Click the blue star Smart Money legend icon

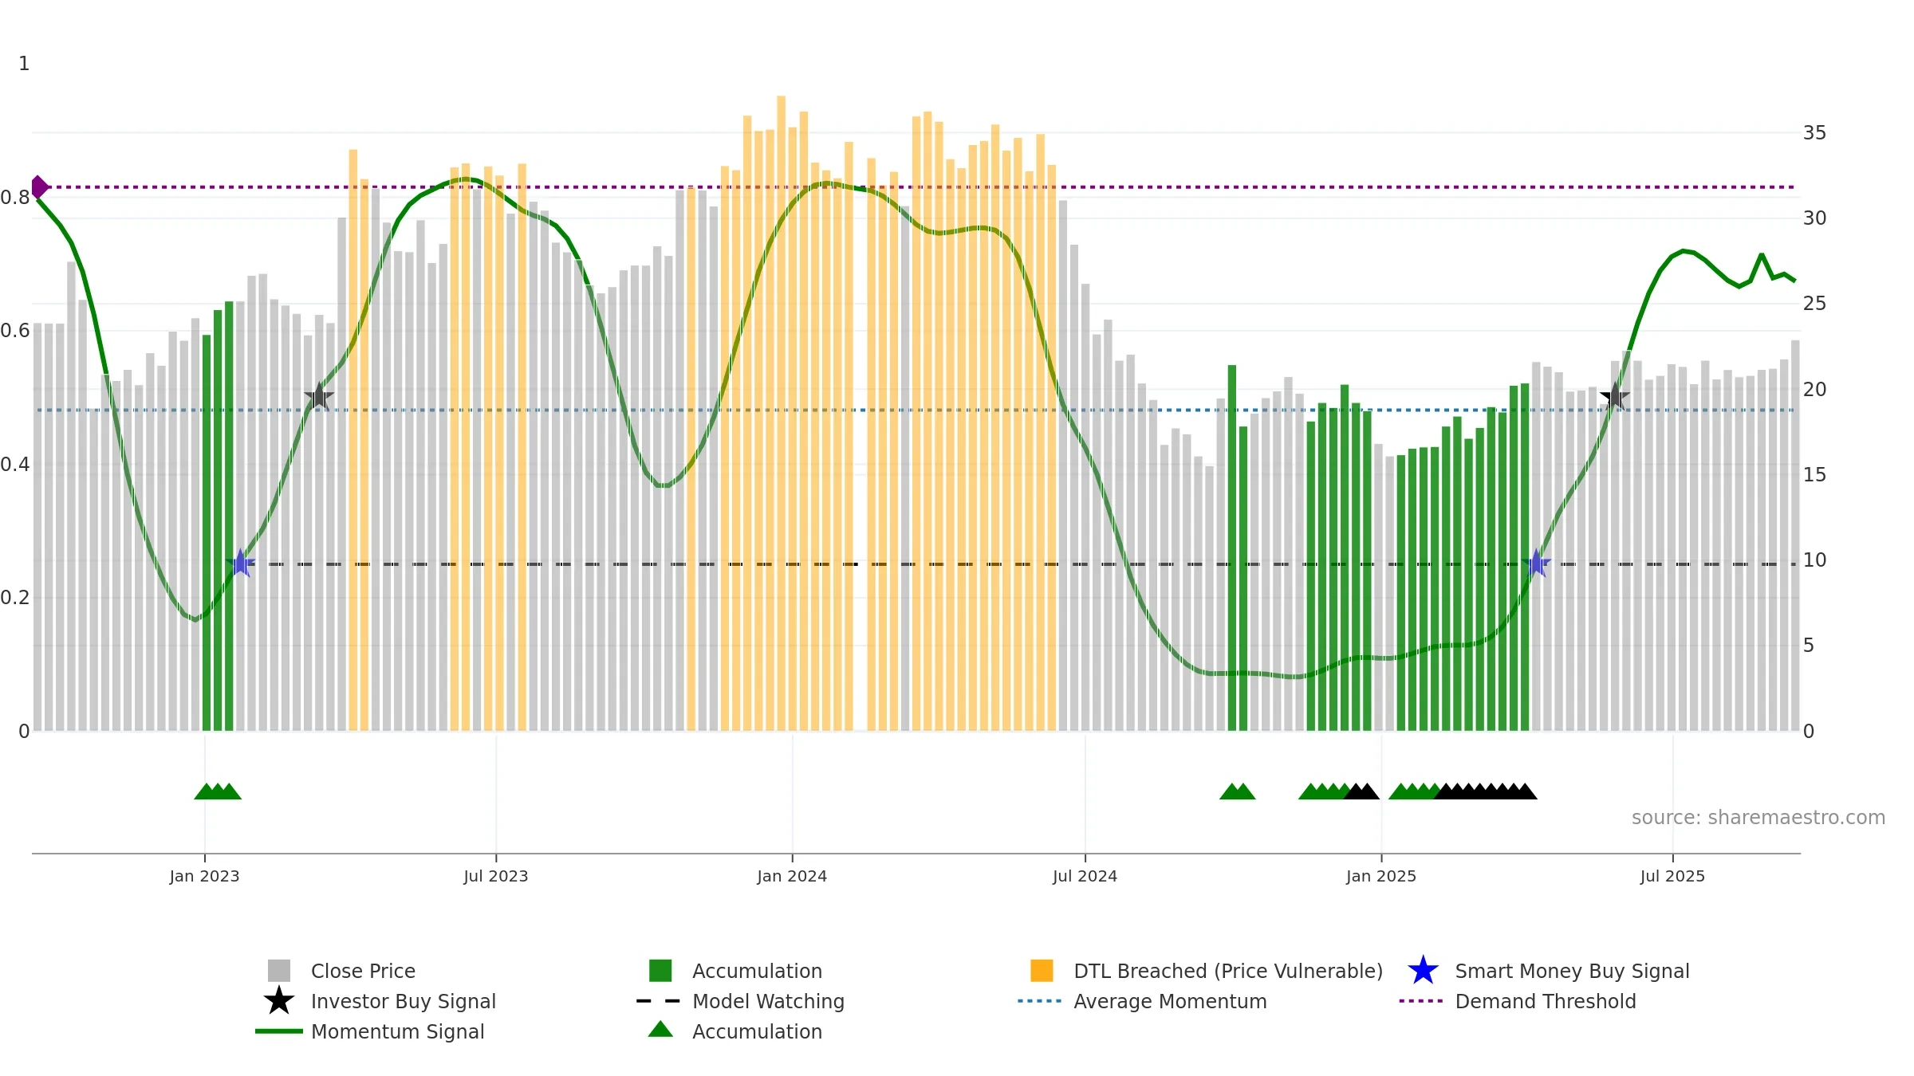(x=1423, y=971)
